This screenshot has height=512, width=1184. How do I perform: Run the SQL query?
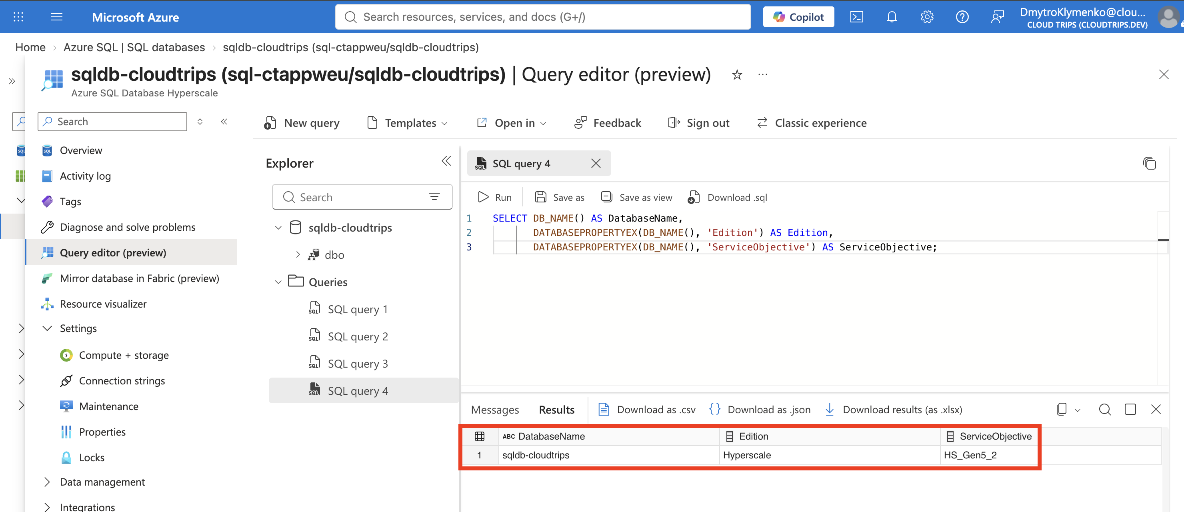click(494, 197)
